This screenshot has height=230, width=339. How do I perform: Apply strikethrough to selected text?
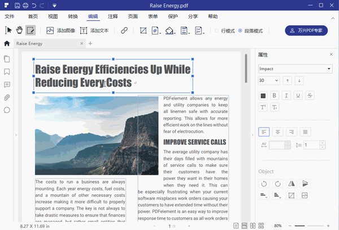coord(310,96)
